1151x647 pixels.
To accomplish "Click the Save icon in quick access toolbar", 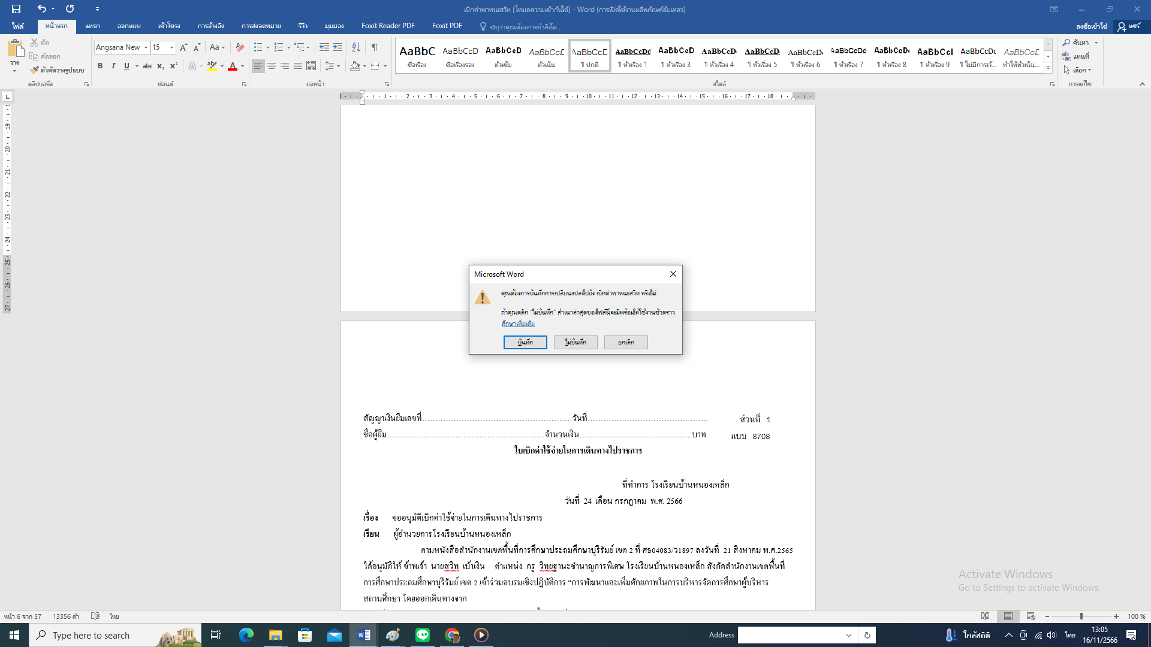I will coord(16,9).
